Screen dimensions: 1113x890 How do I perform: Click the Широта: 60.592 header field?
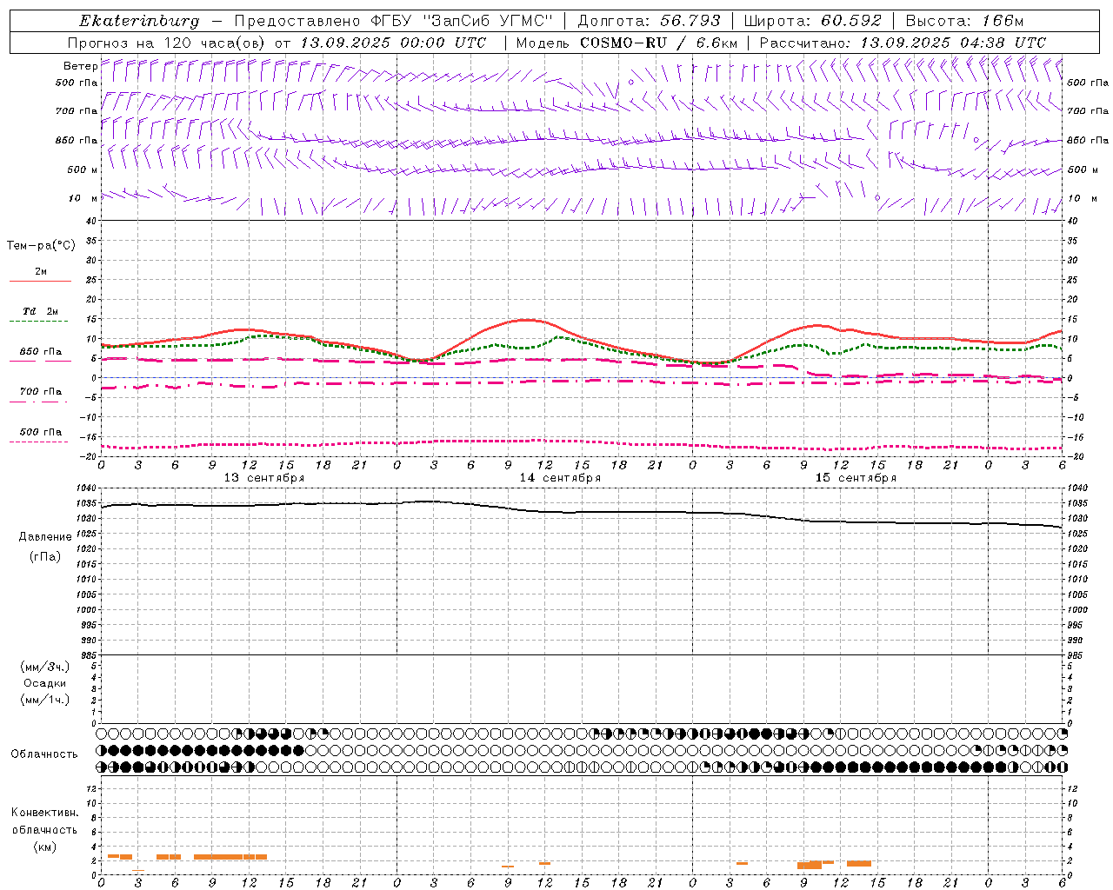pyautogui.click(x=813, y=21)
